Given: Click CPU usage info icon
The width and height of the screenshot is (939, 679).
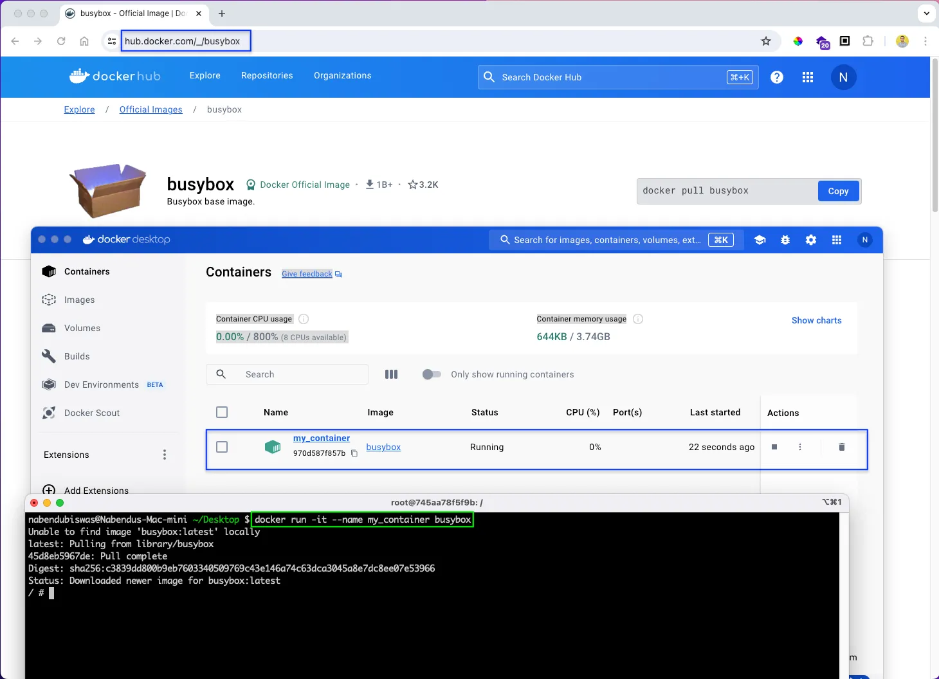Looking at the screenshot, I should pyautogui.click(x=304, y=319).
